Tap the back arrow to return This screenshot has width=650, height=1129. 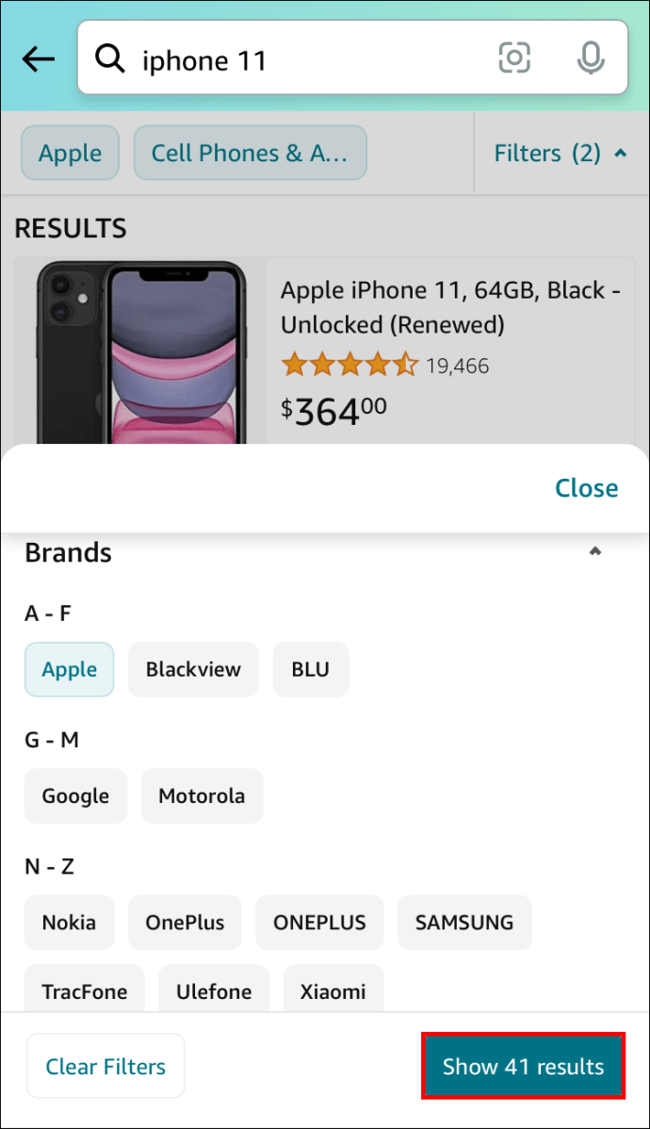click(x=37, y=57)
